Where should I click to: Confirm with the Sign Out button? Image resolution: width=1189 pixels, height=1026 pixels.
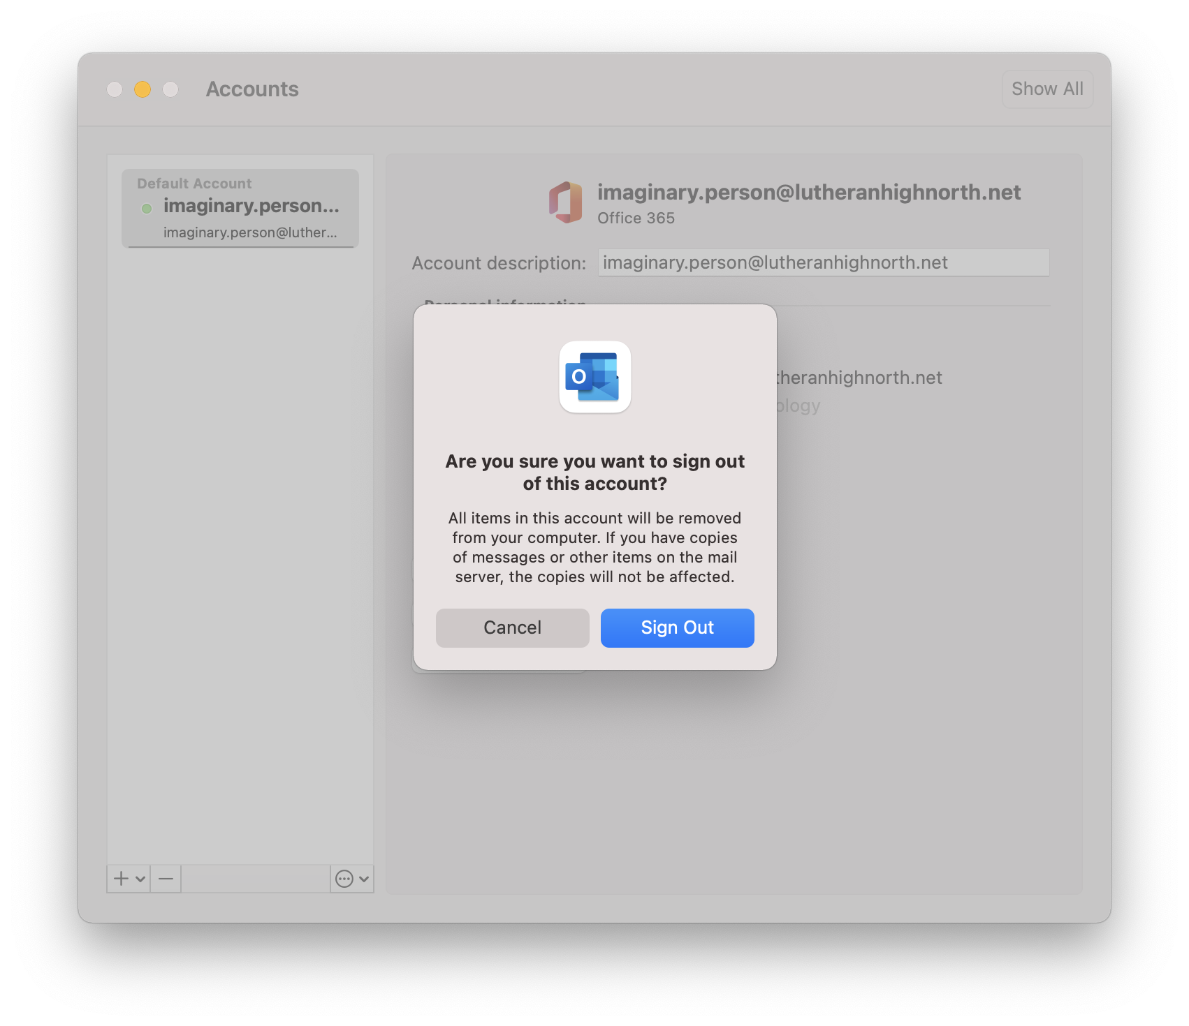tap(677, 627)
